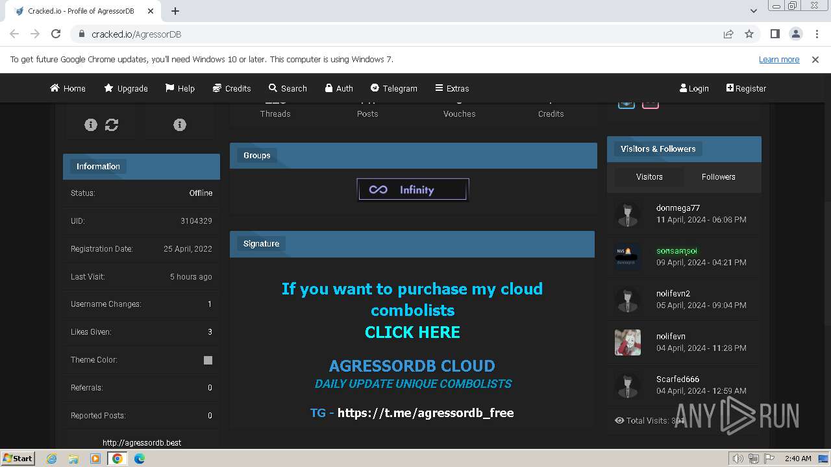Click the left info circle icon
831x467 pixels.
pyautogui.click(x=91, y=125)
